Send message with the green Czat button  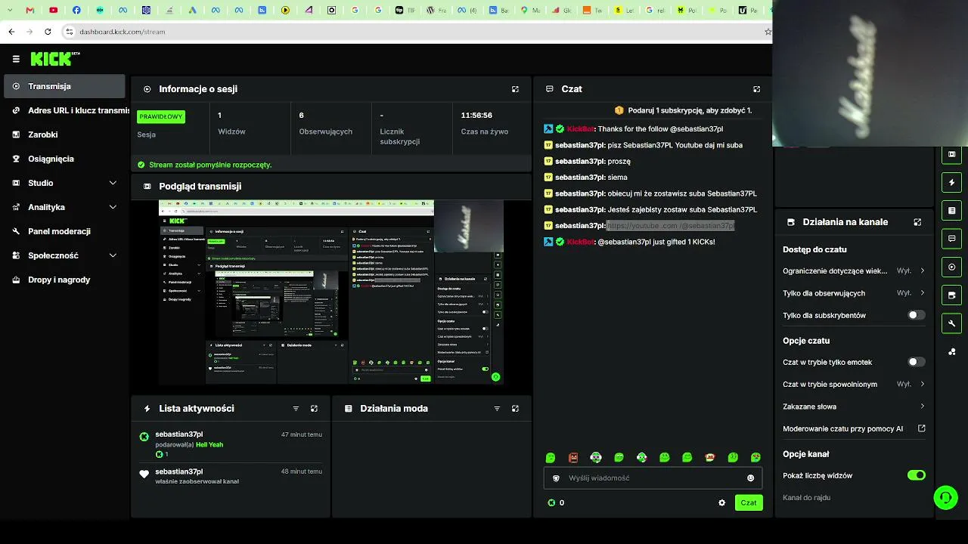click(x=749, y=503)
